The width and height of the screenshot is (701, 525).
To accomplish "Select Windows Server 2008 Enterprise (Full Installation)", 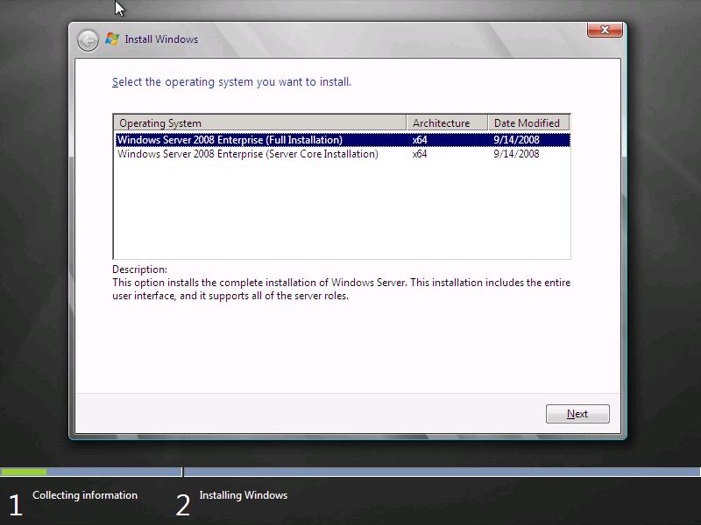I will point(343,140).
